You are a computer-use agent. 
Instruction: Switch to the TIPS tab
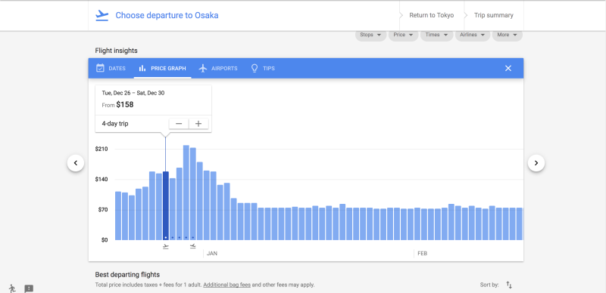tap(263, 68)
